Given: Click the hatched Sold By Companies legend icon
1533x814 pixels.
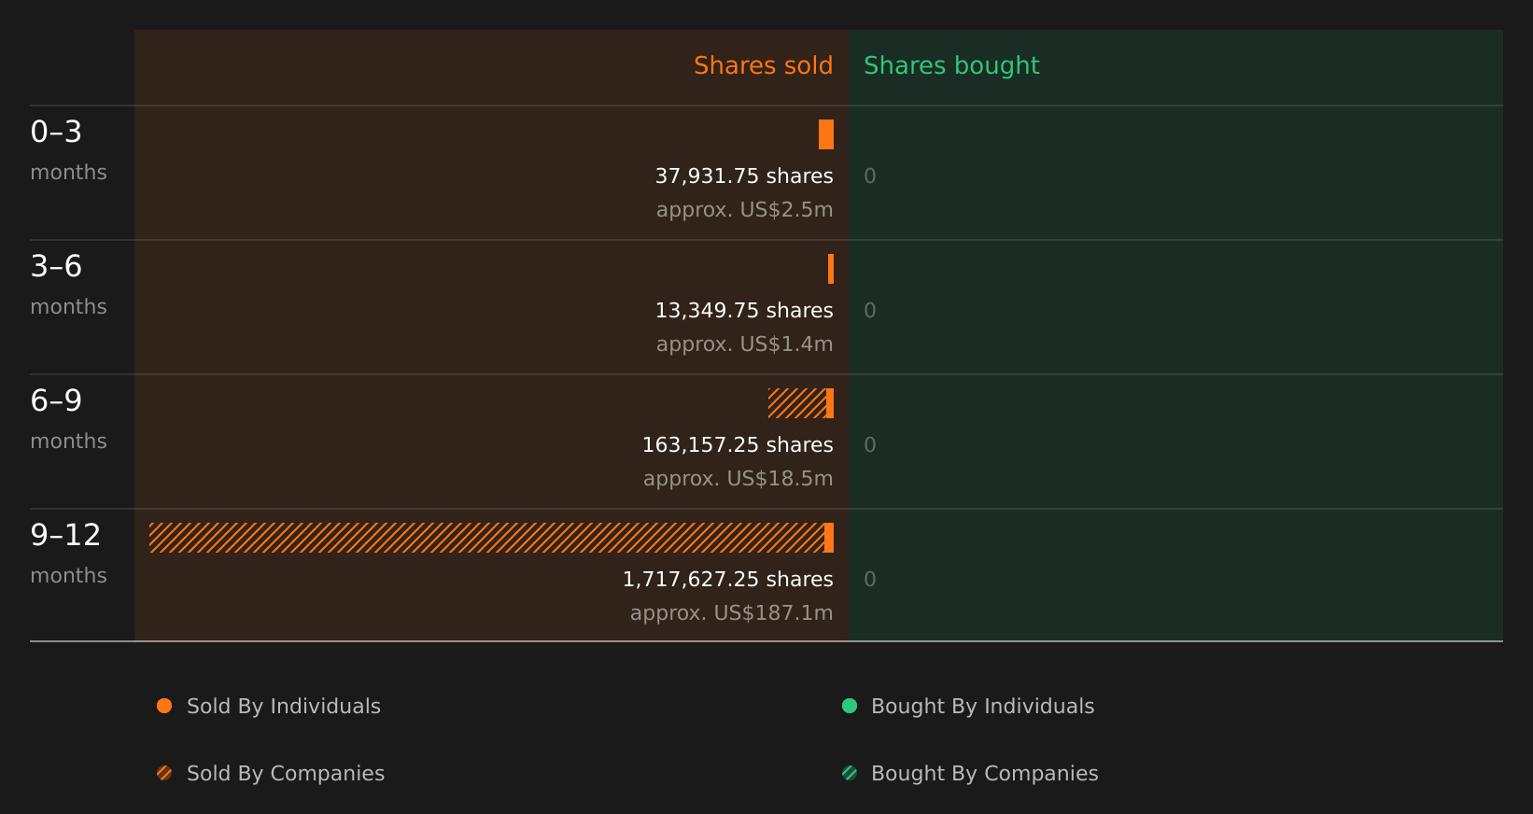Looking at the screenshot, I should pos(164,773).
